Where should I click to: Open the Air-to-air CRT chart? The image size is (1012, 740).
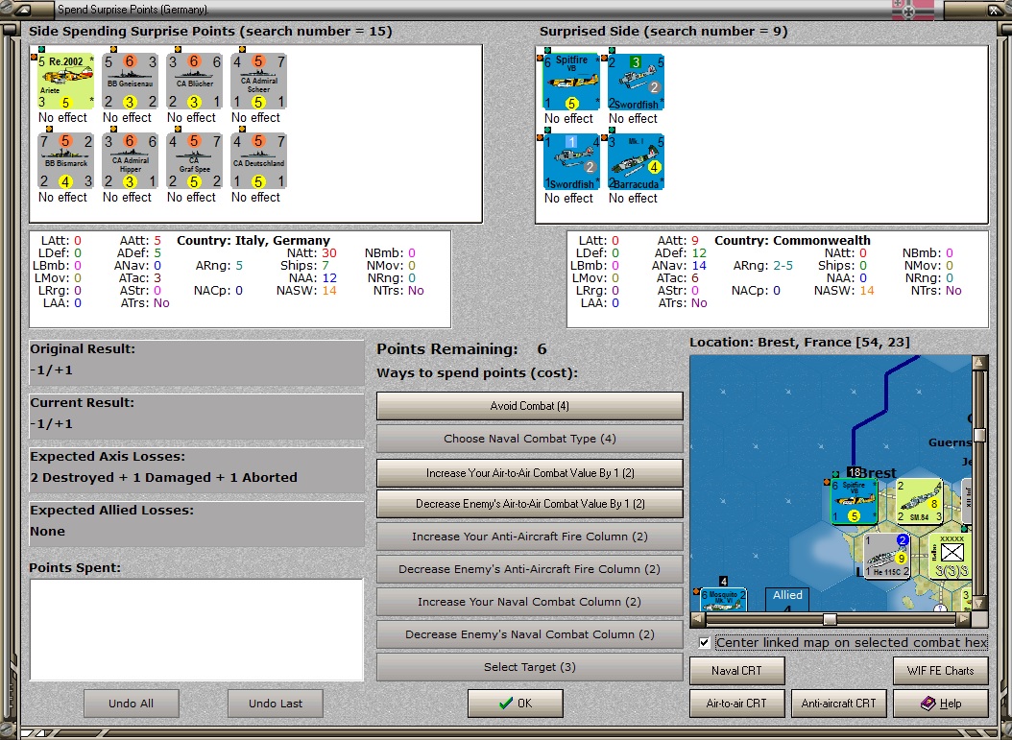737,704
